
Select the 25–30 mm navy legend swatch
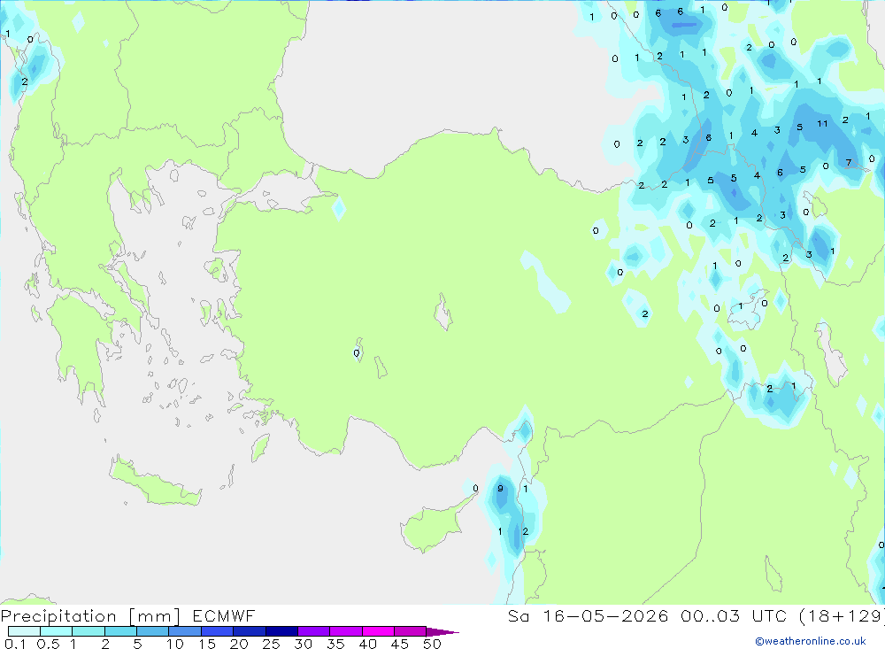pos(281,631)
